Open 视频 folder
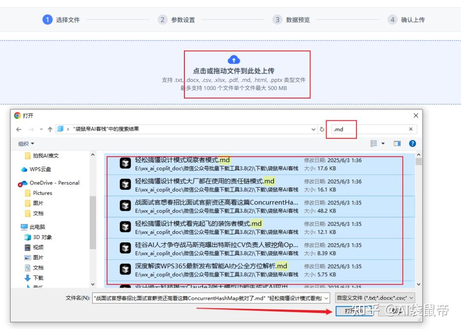The width and height of the screenshot is (461, 329). tap(34, 247)
